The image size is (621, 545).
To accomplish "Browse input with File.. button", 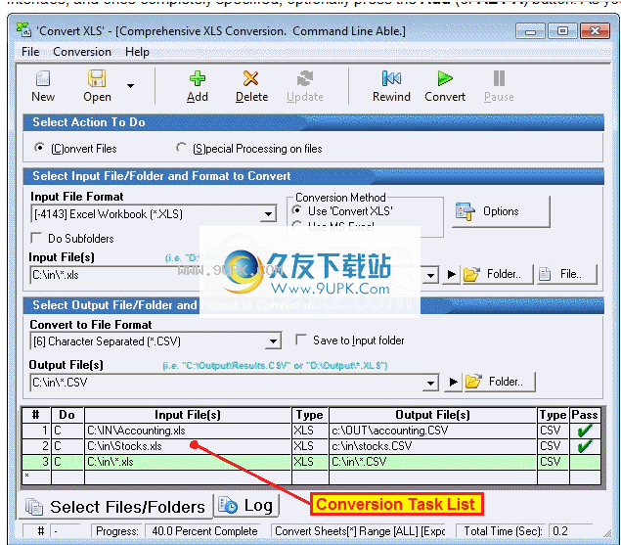I will point(566,274).
